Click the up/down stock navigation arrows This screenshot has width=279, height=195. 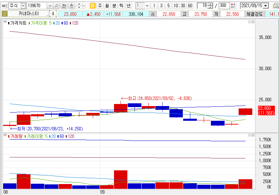[79, 6]
